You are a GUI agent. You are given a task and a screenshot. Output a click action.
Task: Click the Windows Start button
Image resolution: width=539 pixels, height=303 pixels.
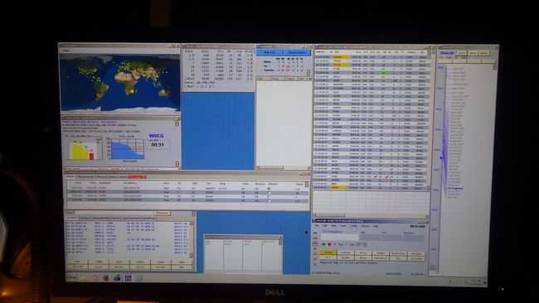(71, 277)
